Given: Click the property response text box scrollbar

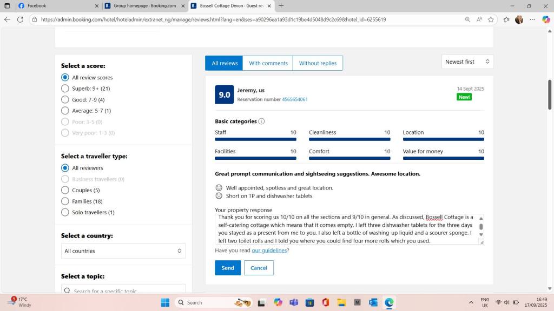Looking at the screenshot, I should 480,227.
